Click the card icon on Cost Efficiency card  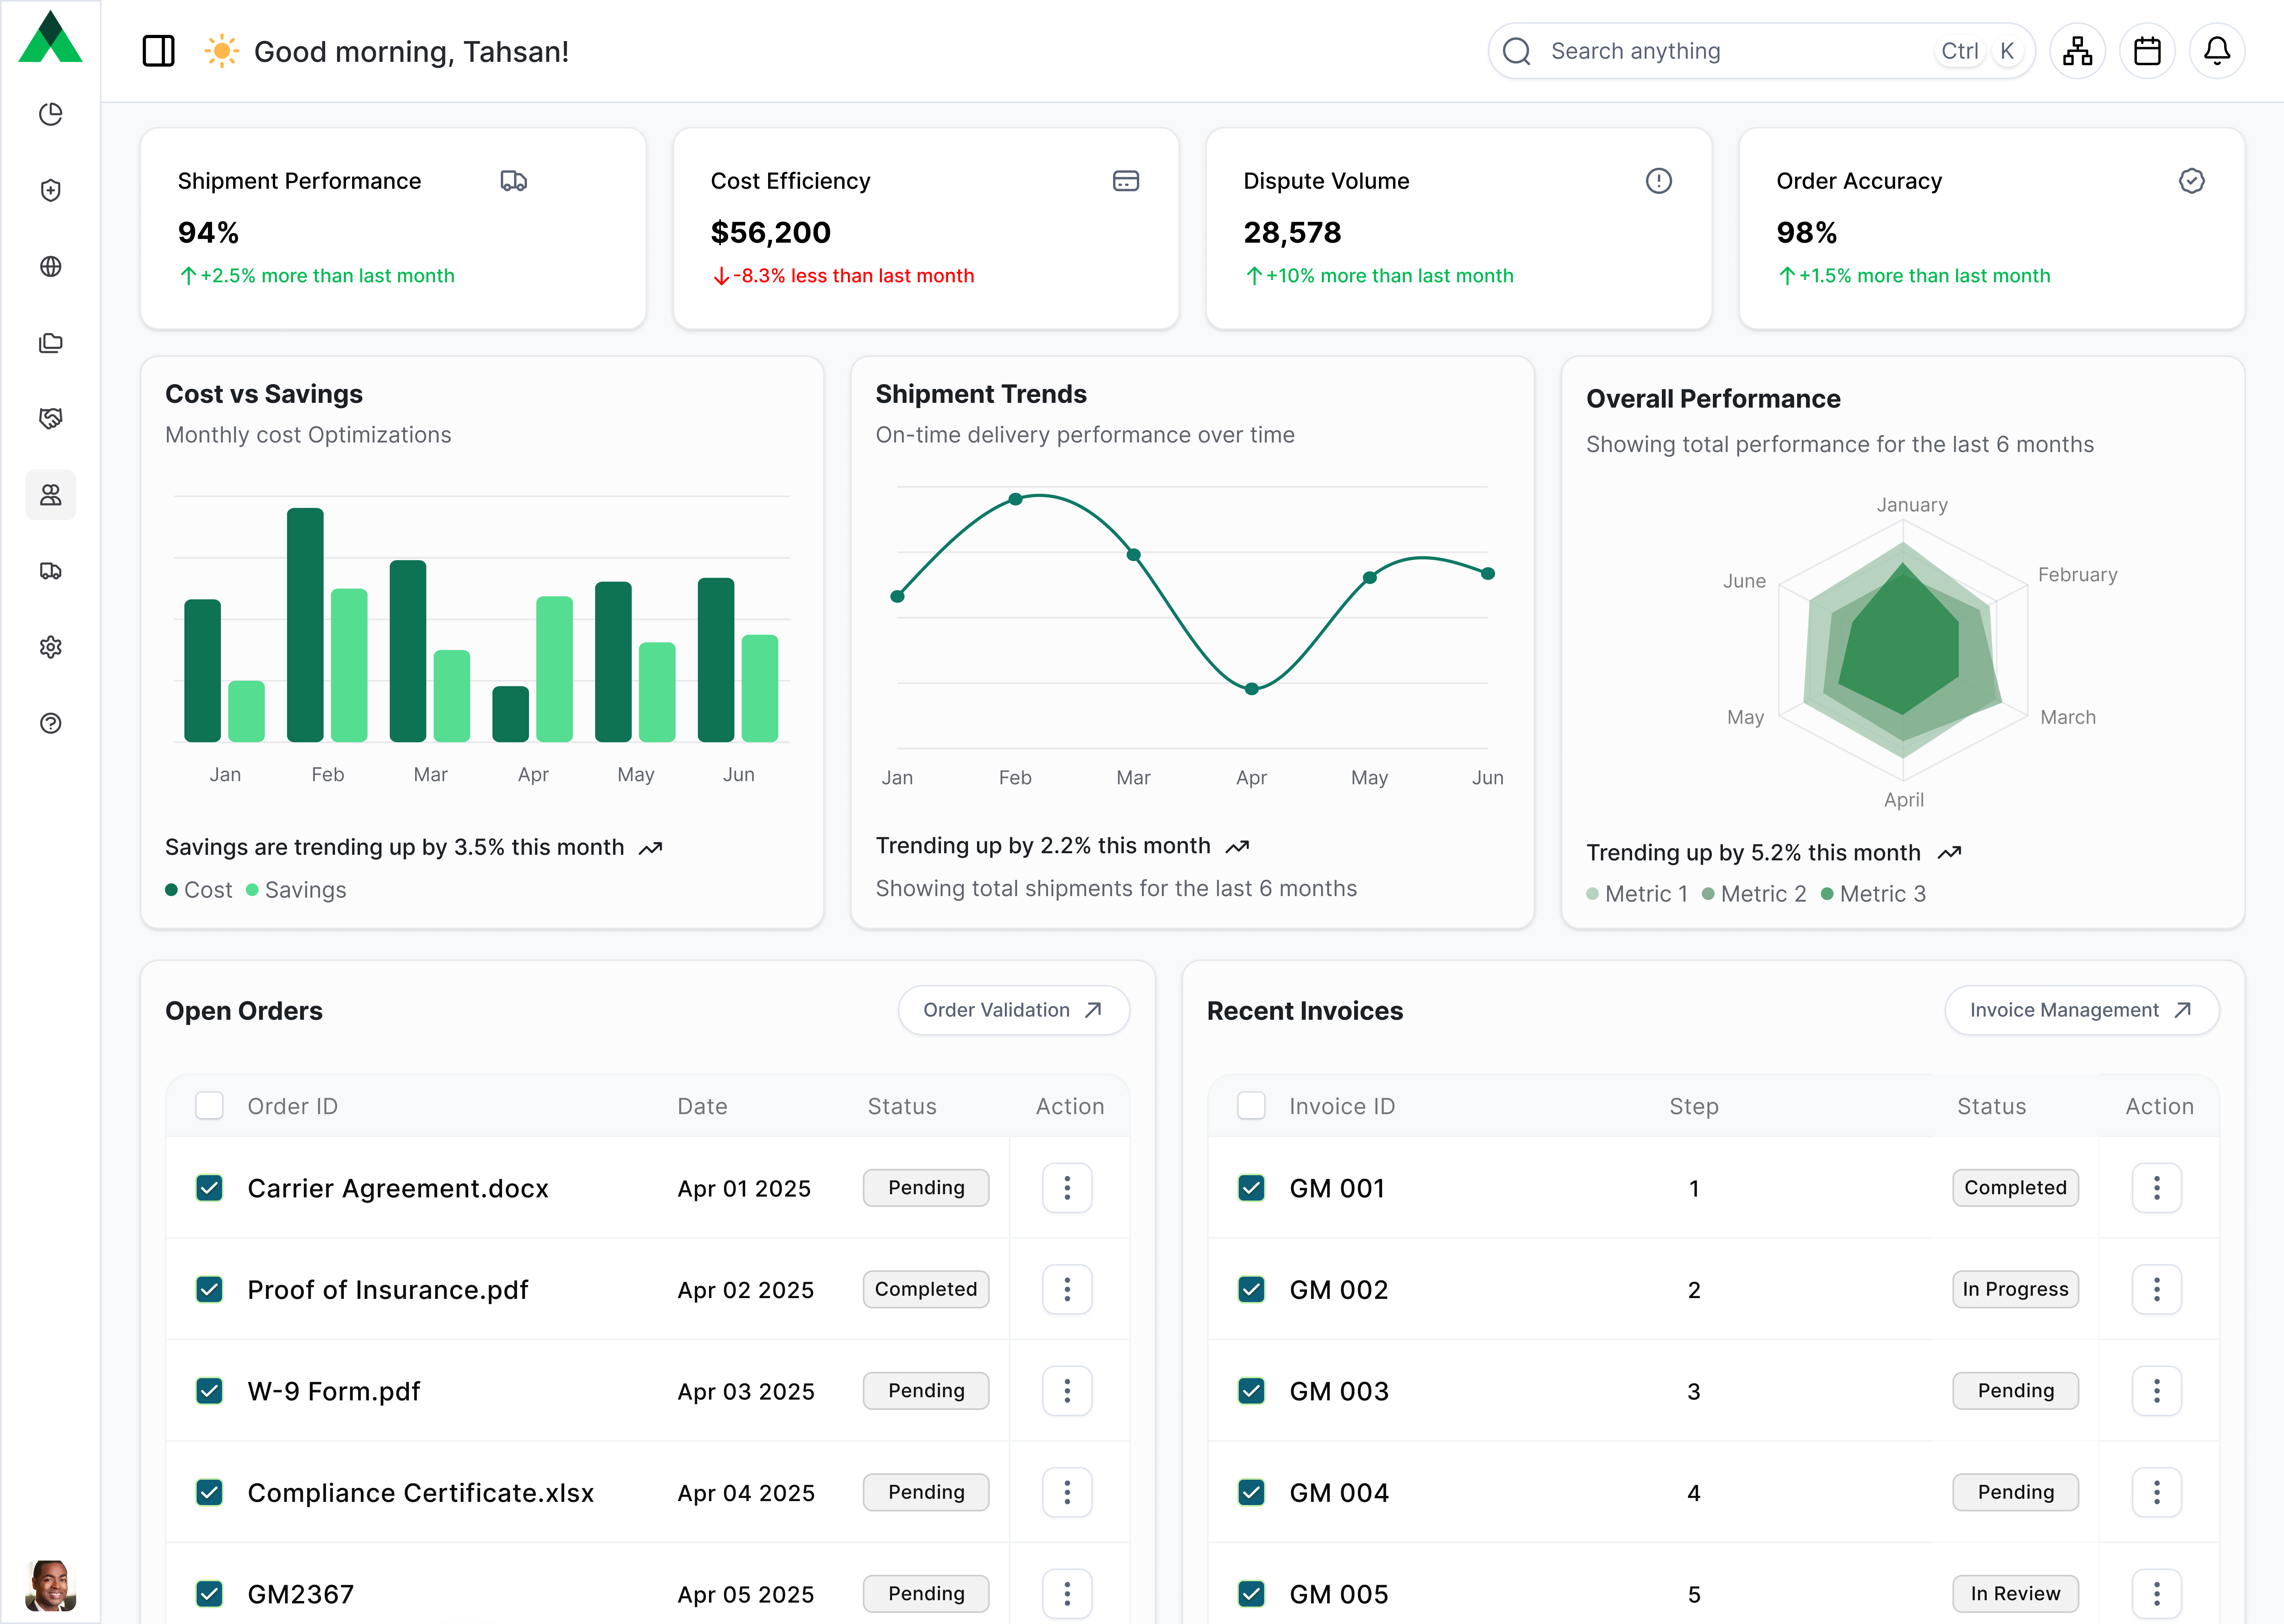1126,181
